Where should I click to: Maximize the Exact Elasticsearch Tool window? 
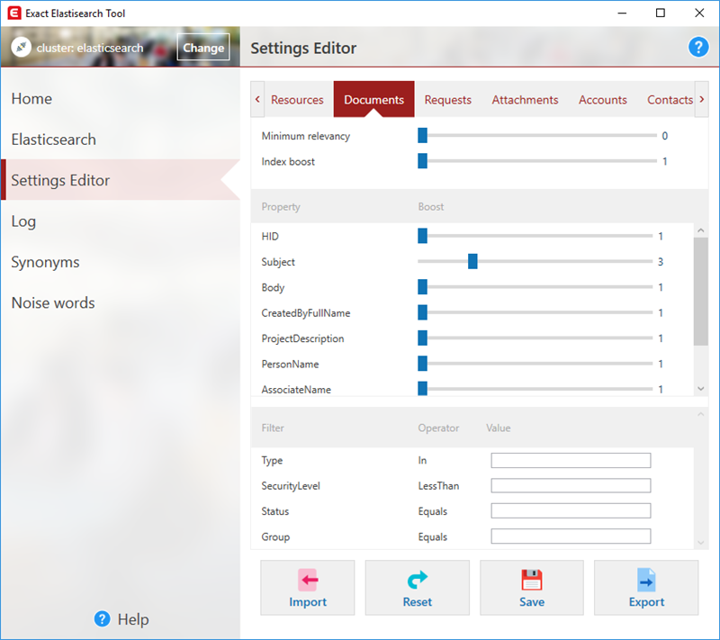[661, 13]
